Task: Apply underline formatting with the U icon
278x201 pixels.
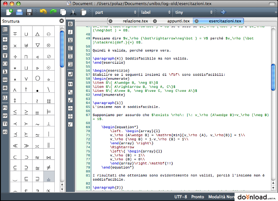Action: click(x=70, y=40)
